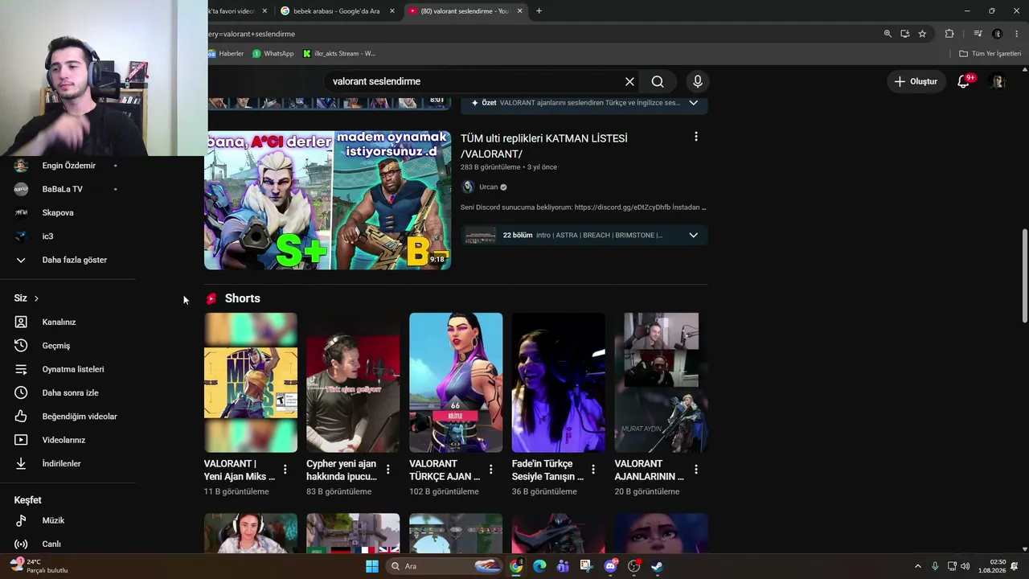Open the Urcan channel name link
Image resolution: width=1029 pixels, height=579 pixels.
pyautogui.click(x=489, y=187)
